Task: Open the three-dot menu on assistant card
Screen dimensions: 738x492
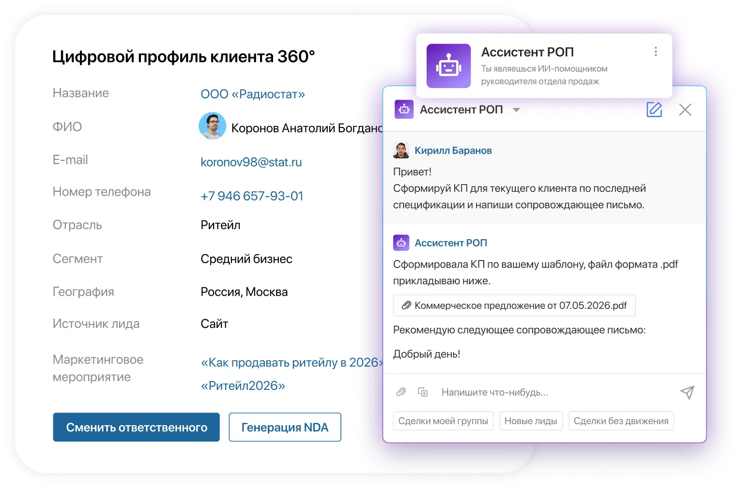Action: [656, 51]
